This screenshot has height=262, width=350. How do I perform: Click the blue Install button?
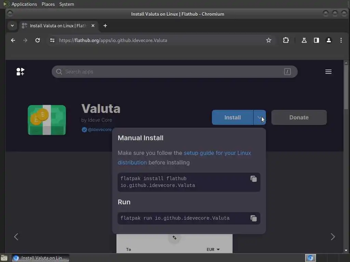(232, 117)
